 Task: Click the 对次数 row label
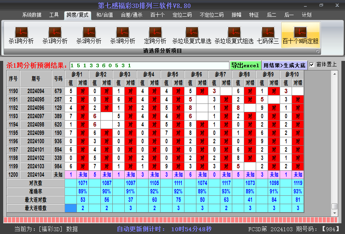tap(36, 183)
